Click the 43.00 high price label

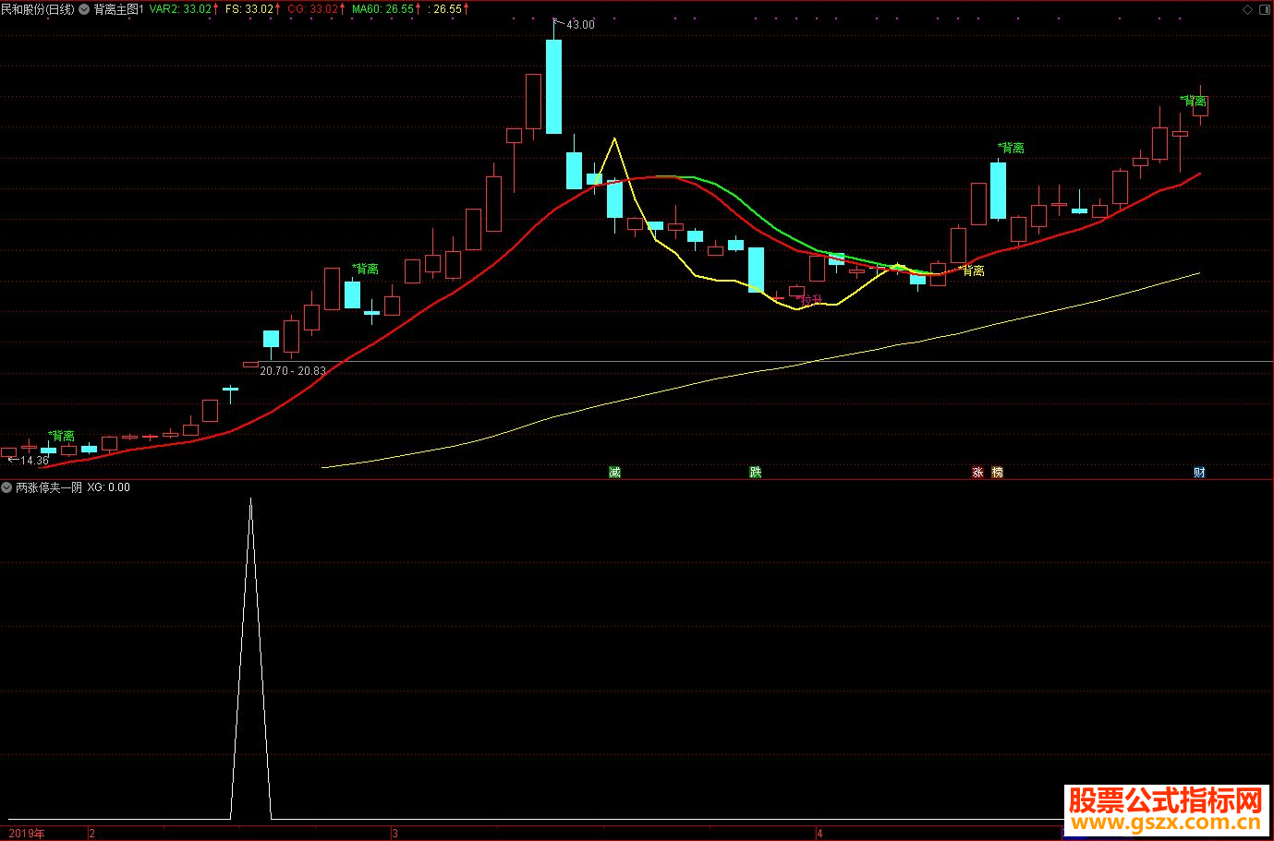(580, 25)
